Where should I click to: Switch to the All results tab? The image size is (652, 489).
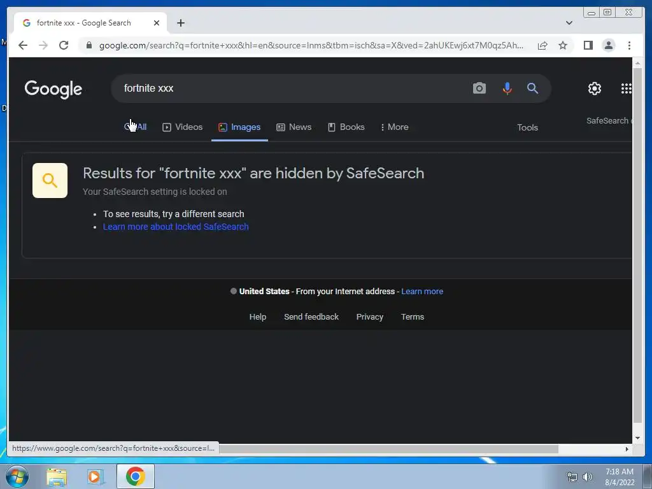pos(136,127)
